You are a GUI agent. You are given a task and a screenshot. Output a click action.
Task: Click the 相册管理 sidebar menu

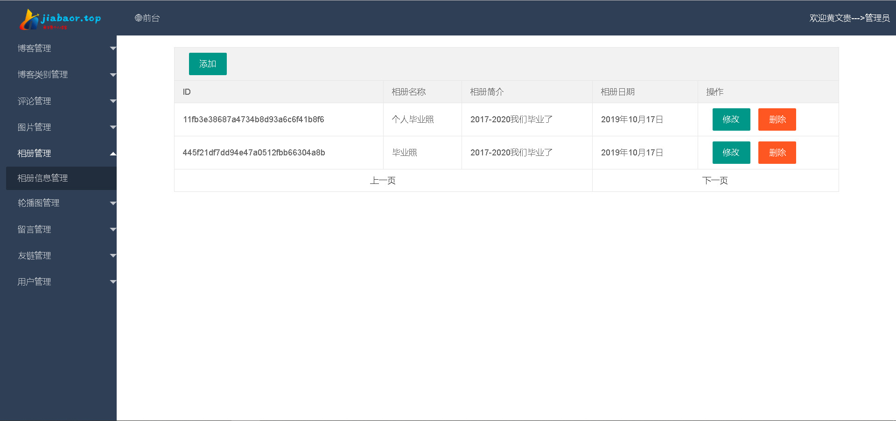point(34,153)
